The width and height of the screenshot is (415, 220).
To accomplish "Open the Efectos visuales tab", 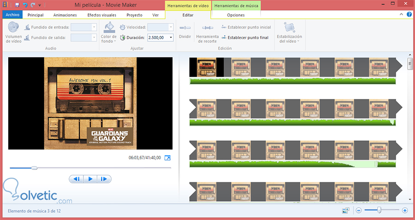I will [102, 15].
